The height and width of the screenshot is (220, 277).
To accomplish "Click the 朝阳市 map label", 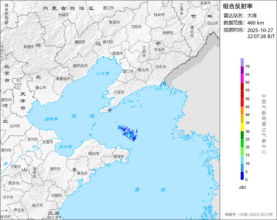I will pyautogui.click(x=80, y=42).
